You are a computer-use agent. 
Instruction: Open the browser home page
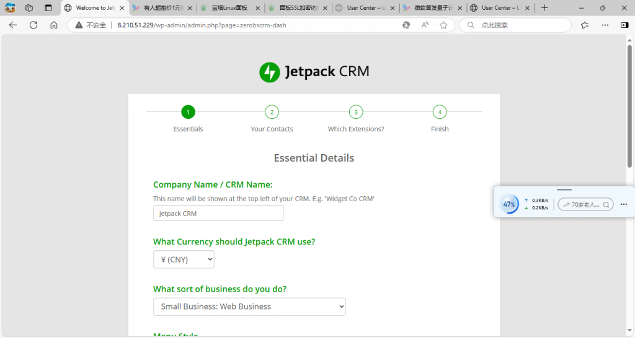point(54,25)
